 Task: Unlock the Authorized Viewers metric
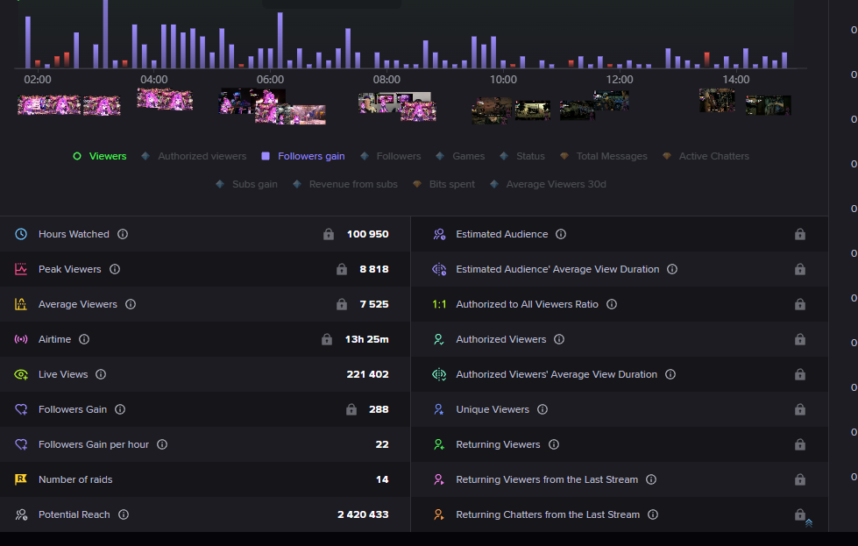coord(800,339)
